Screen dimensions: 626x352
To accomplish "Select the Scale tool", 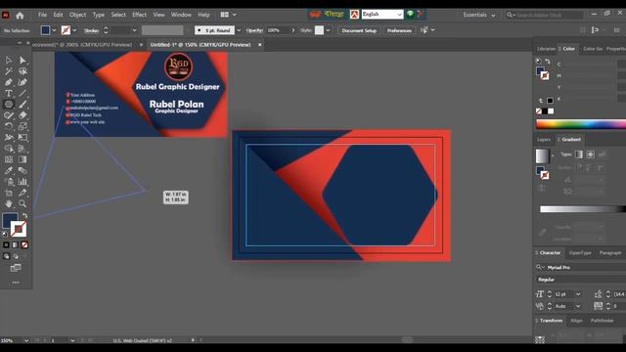I will pos(22,126).
